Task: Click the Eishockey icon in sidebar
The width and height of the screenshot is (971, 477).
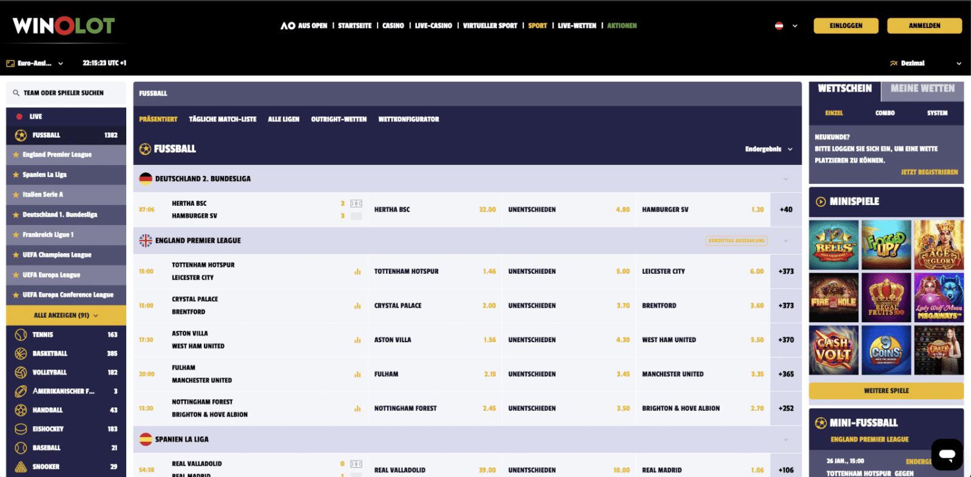Action: (x=21, y=429)
